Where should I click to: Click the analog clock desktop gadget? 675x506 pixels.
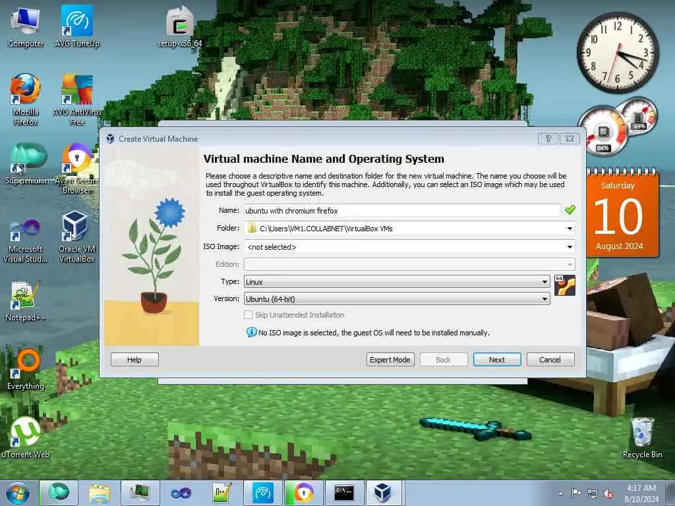coord(618,53)
